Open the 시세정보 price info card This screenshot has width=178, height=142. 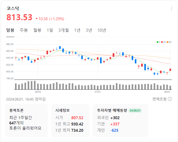(x=70, y=120)
